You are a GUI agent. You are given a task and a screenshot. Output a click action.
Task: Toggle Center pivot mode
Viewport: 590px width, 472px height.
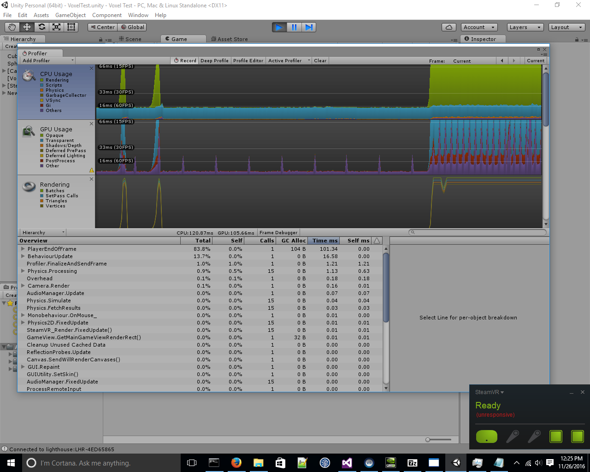coord(102,27)
